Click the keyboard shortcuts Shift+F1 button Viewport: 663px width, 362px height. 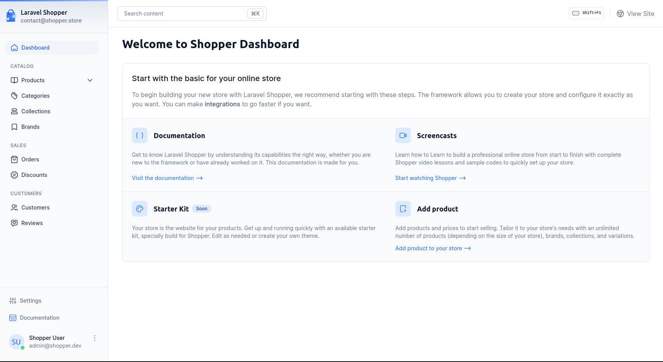586,13
